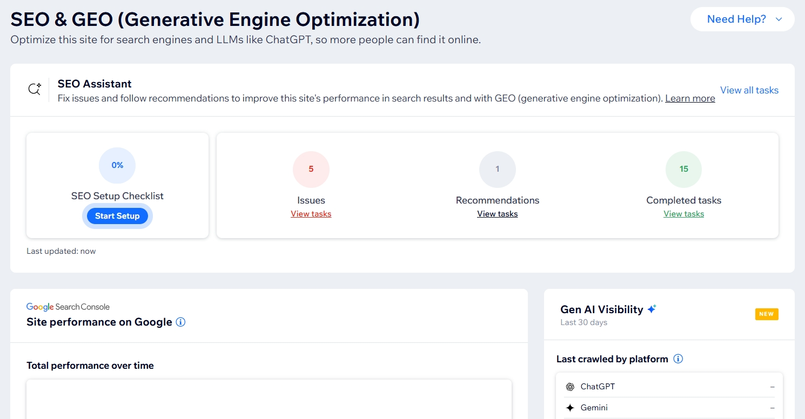Start the SEO Setup Checklist

coord(117,216)
